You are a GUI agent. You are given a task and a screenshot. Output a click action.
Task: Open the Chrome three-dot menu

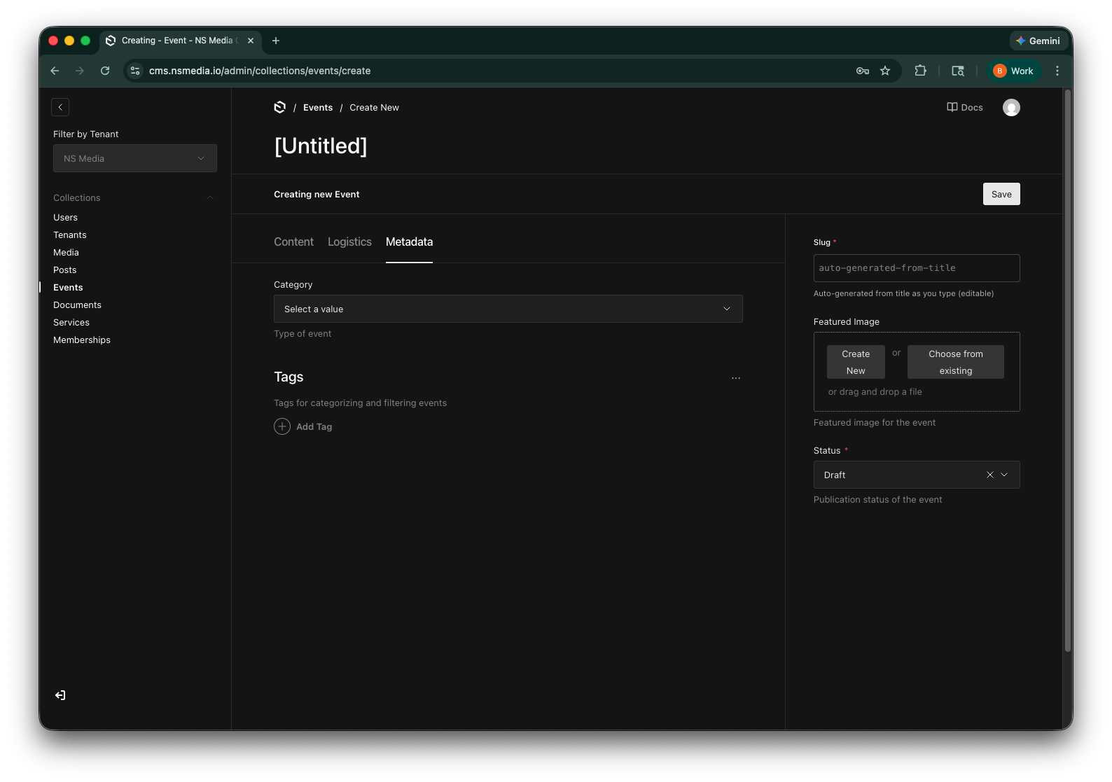coord(1057,71)
